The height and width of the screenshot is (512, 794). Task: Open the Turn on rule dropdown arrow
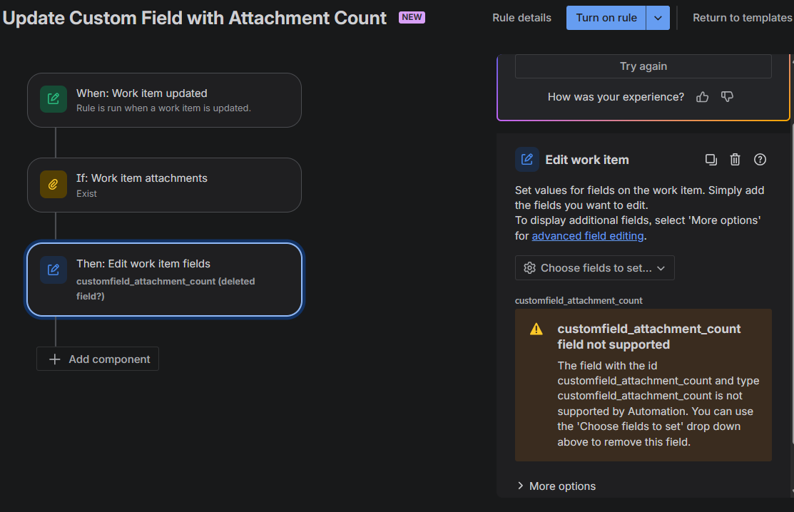click(x=658, y=18)
